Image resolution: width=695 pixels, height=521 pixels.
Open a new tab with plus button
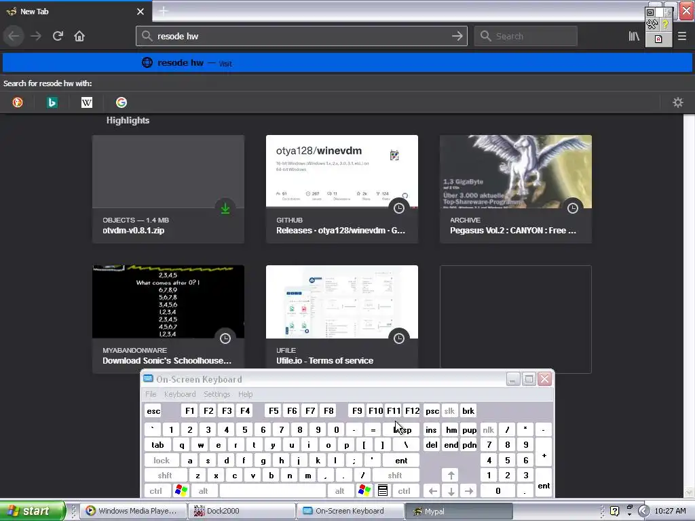(x=163, y=11)
